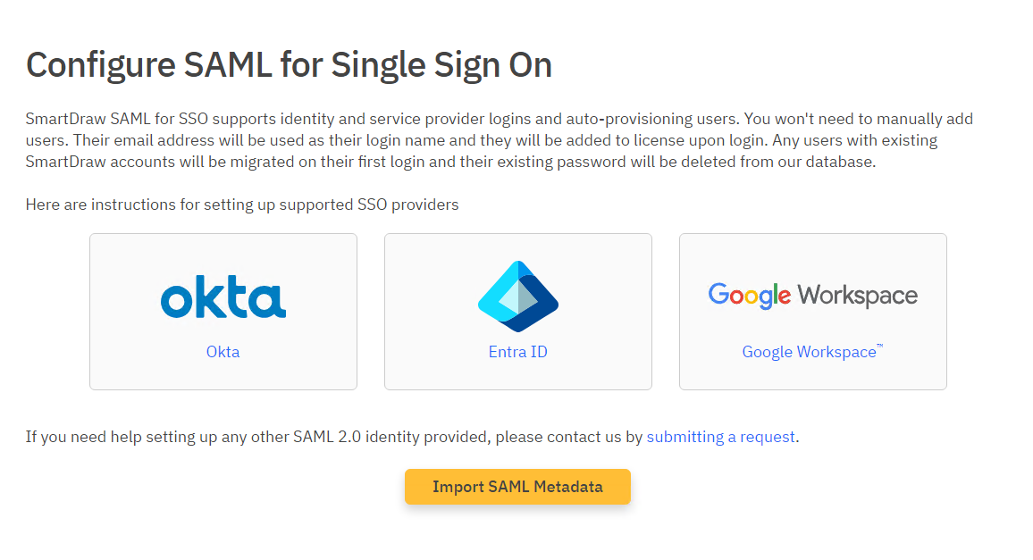
Task: Open the Entra ID setup instructions link
Action: click(x=517, y=352)
